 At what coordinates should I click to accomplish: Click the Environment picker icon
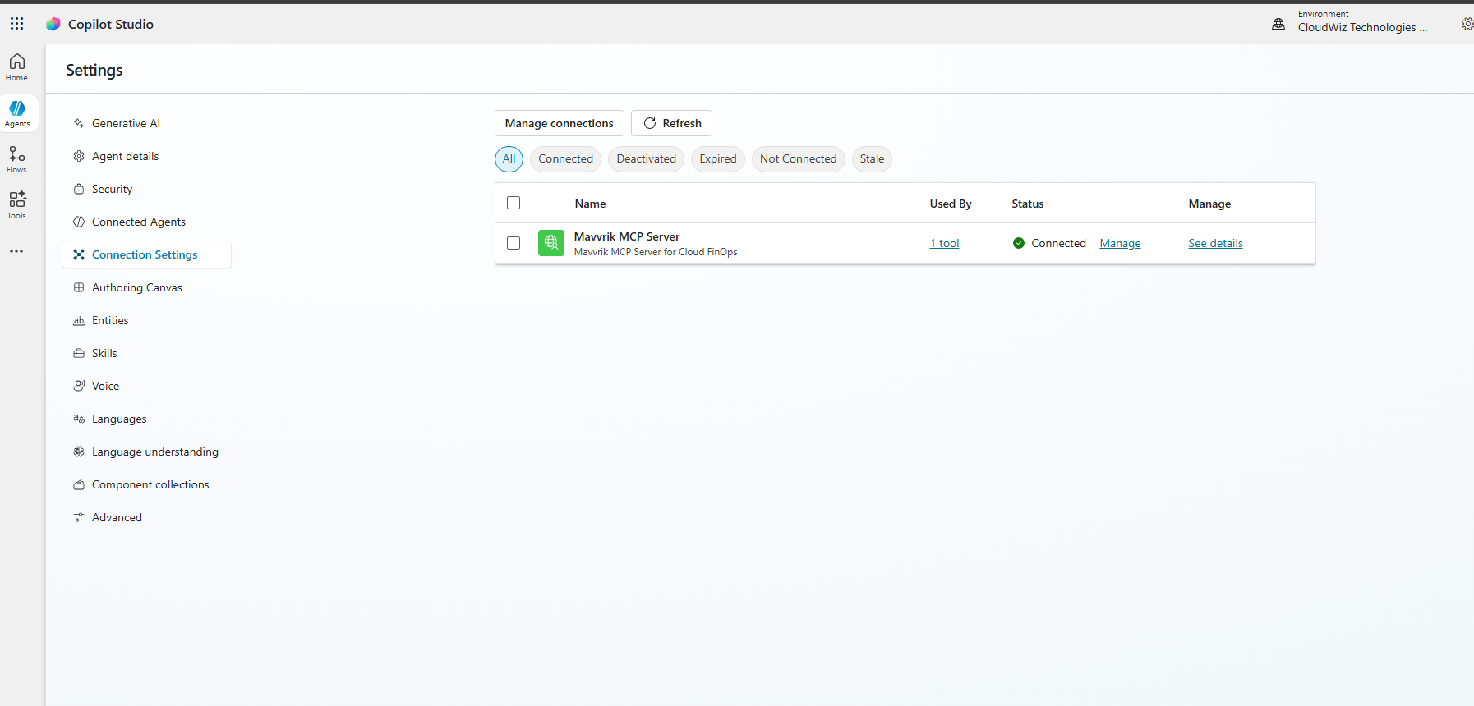coord(1278,24)
